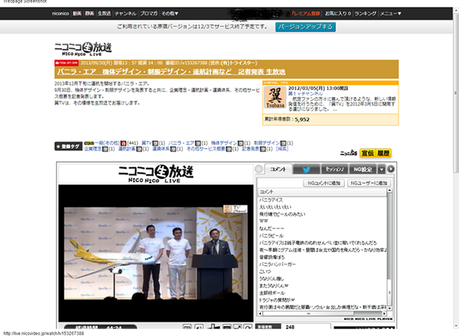Click the dictionary icon beside 機体デザイン tag

(240, 144)
